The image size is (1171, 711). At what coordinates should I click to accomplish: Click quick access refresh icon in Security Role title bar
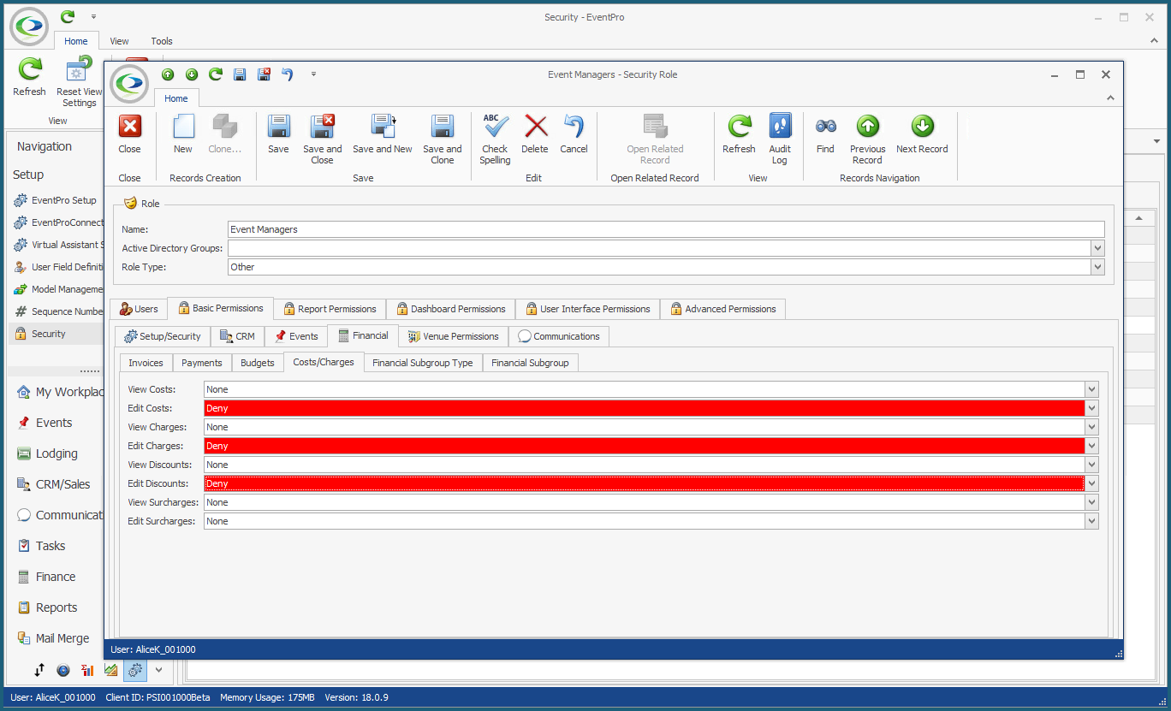click(x=216, y=74)
